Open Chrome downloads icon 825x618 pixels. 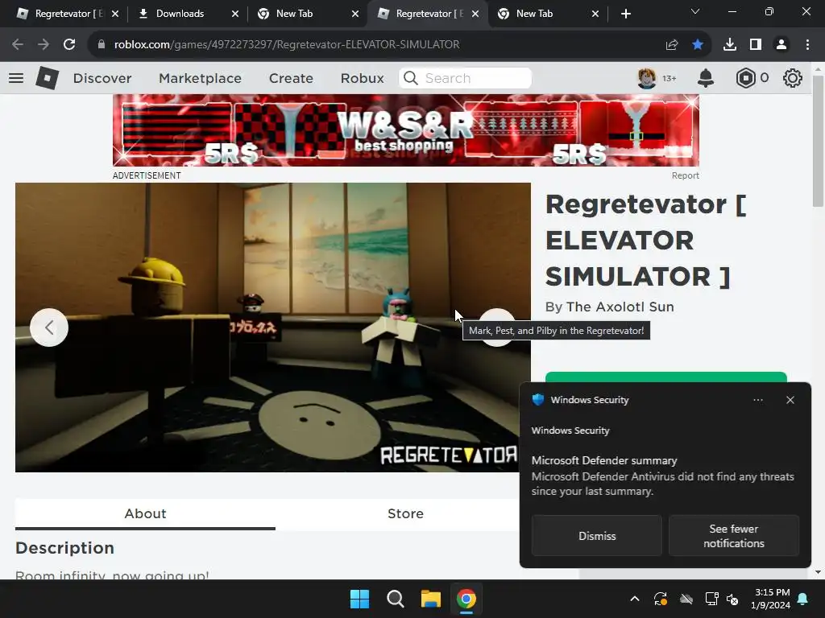click(x=730, y=44)
